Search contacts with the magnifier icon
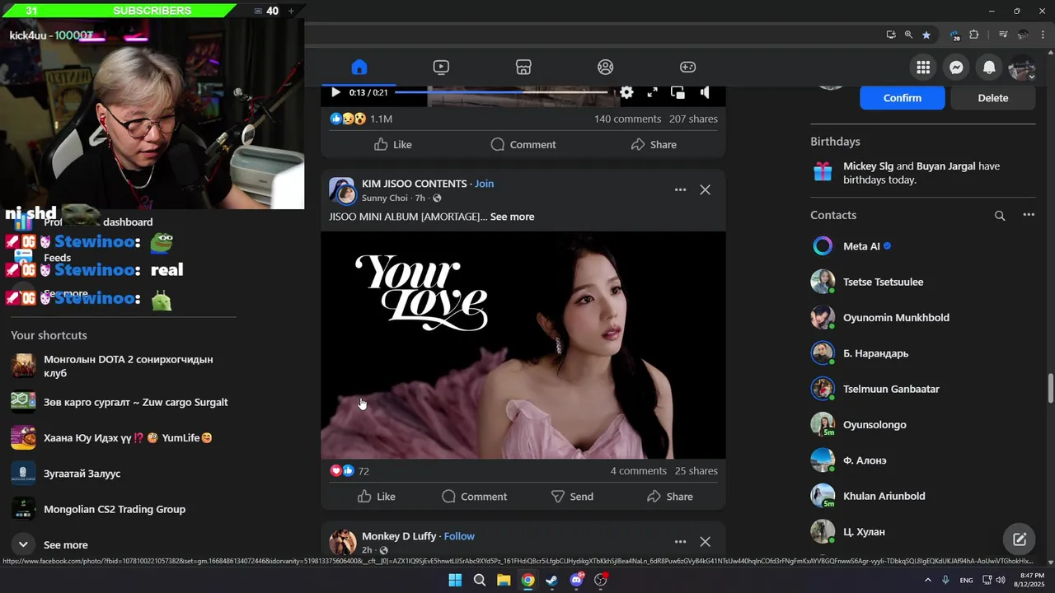 click(x=1000, y=216)
